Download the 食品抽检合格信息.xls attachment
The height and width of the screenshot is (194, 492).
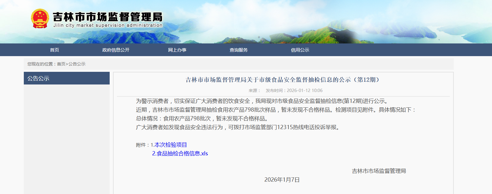pos(180,154)
